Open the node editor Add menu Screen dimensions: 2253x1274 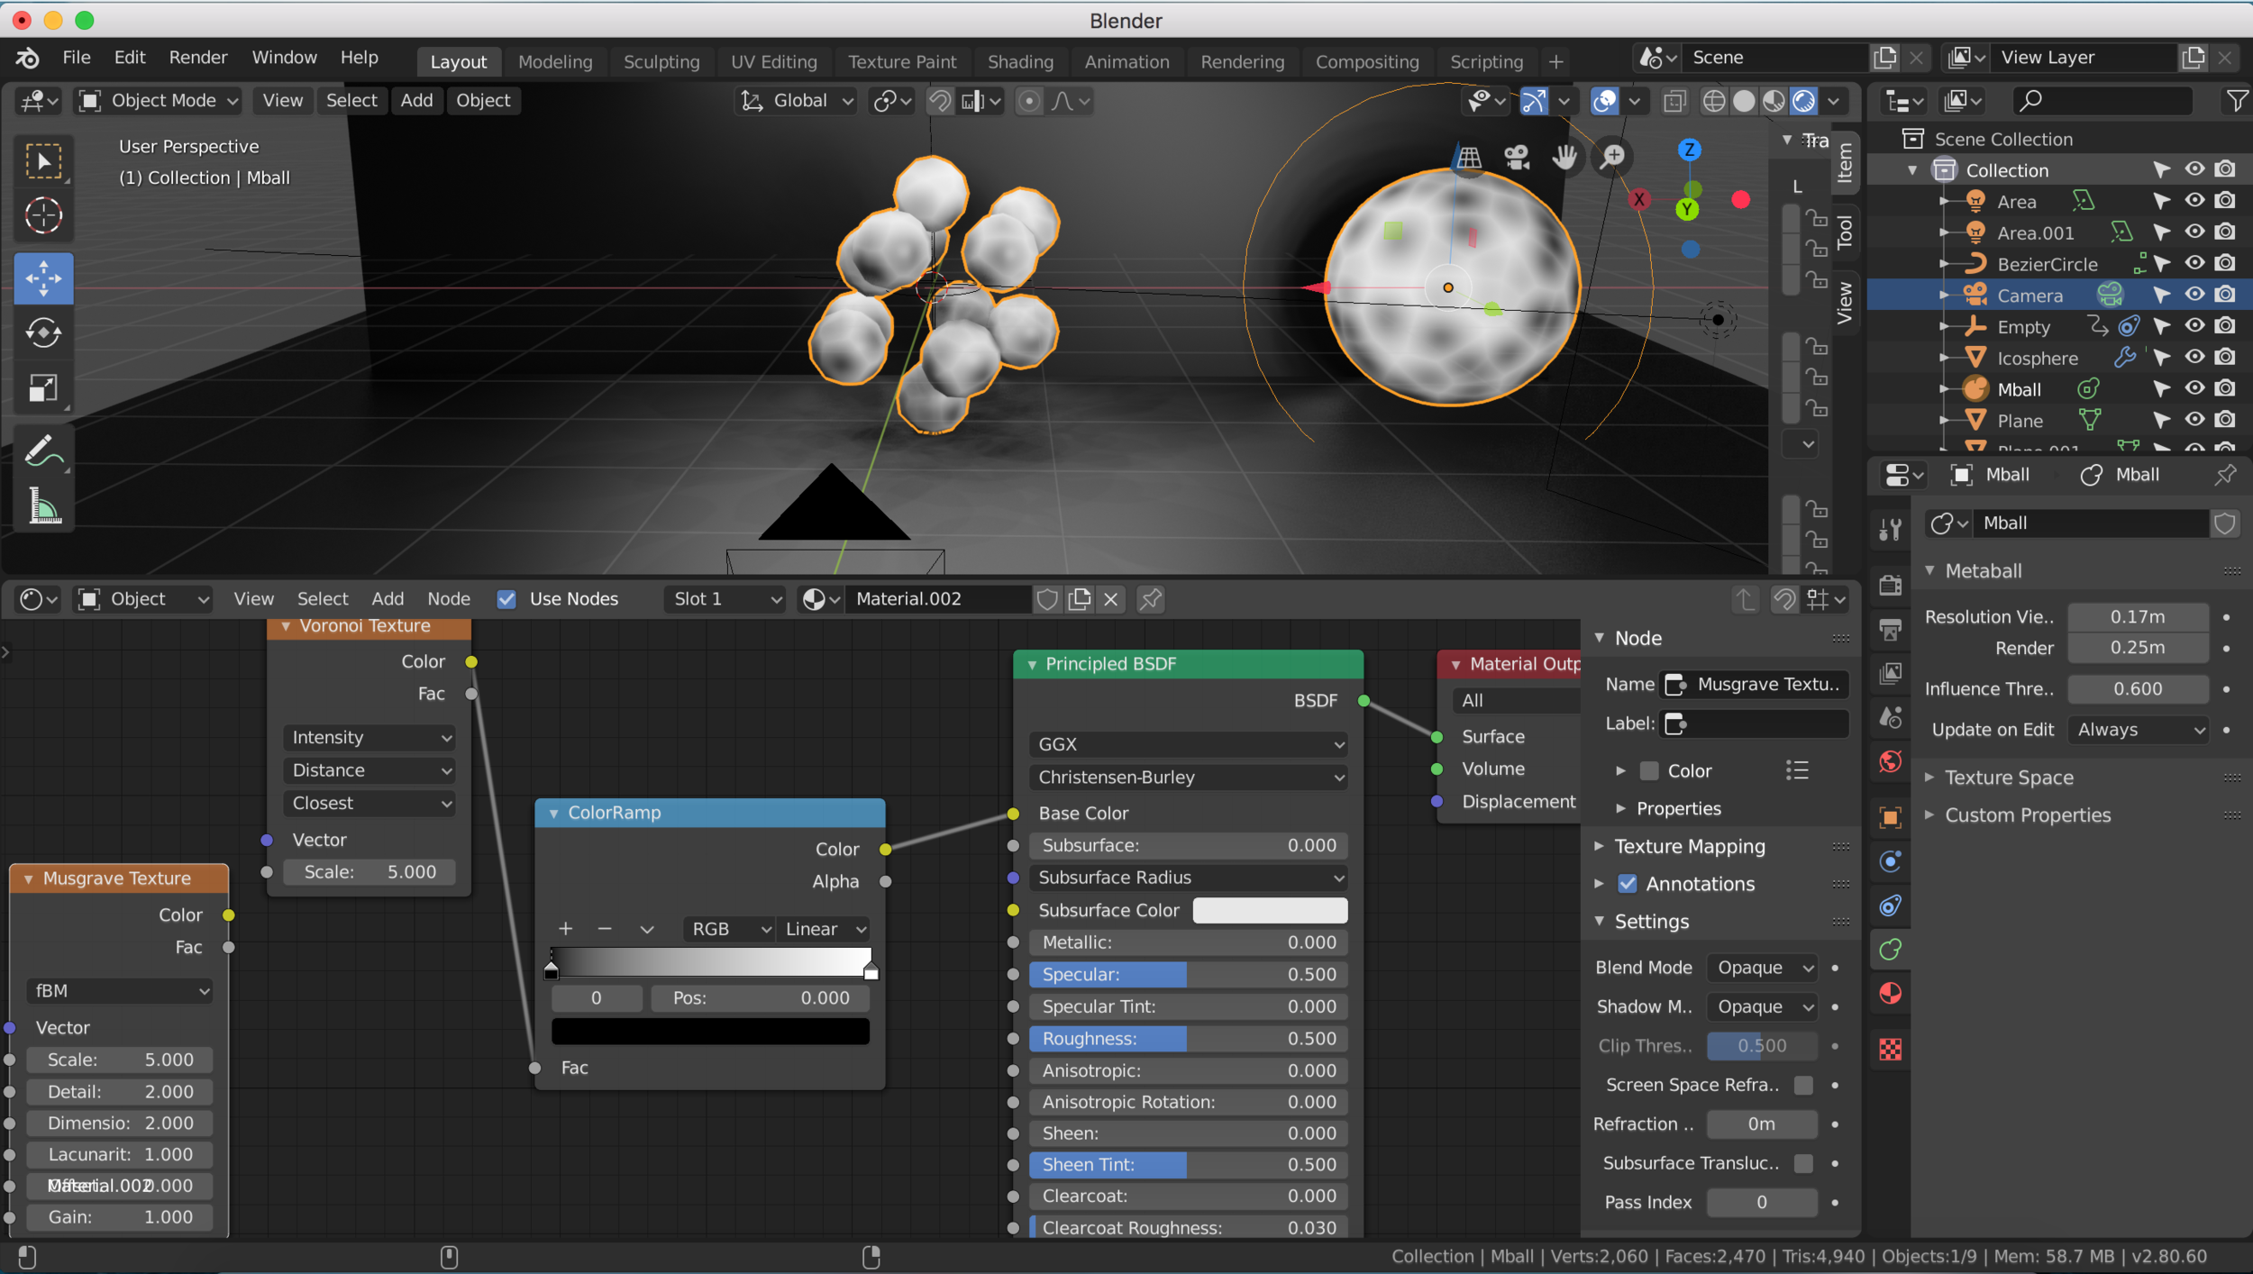tap(388, 599)
